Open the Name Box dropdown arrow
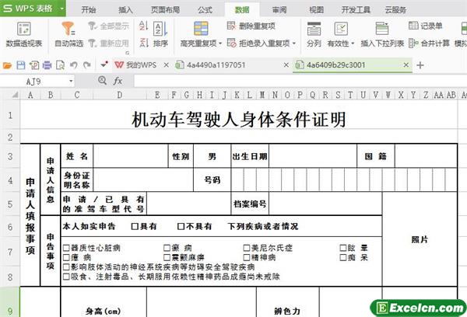 pyautogui.click(x=71, y=81)
